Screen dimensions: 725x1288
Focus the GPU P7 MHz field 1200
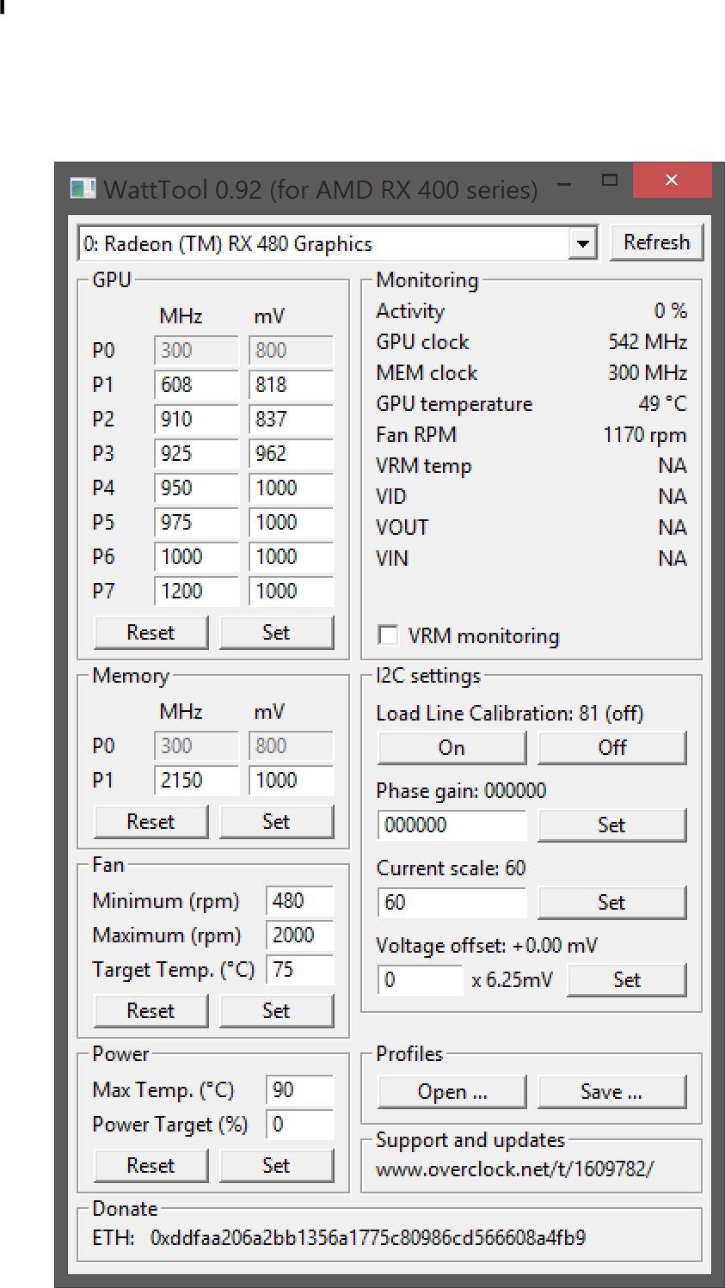[196, 591]
